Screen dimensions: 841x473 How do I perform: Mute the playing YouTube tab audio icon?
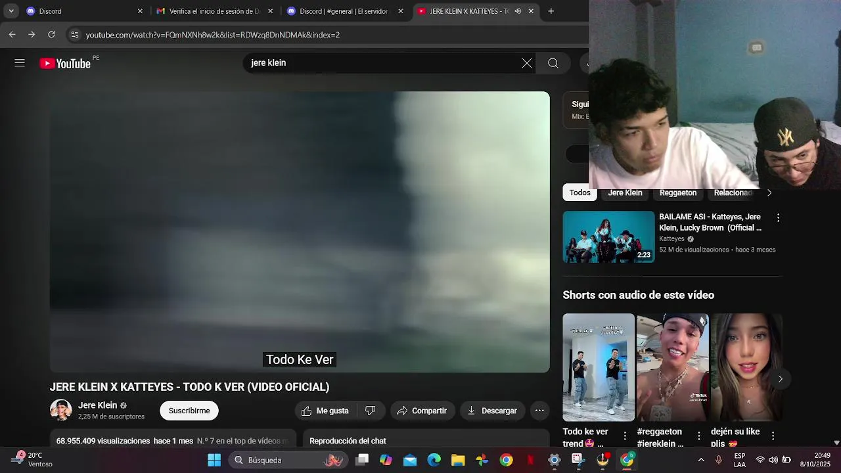coord(518,11)
